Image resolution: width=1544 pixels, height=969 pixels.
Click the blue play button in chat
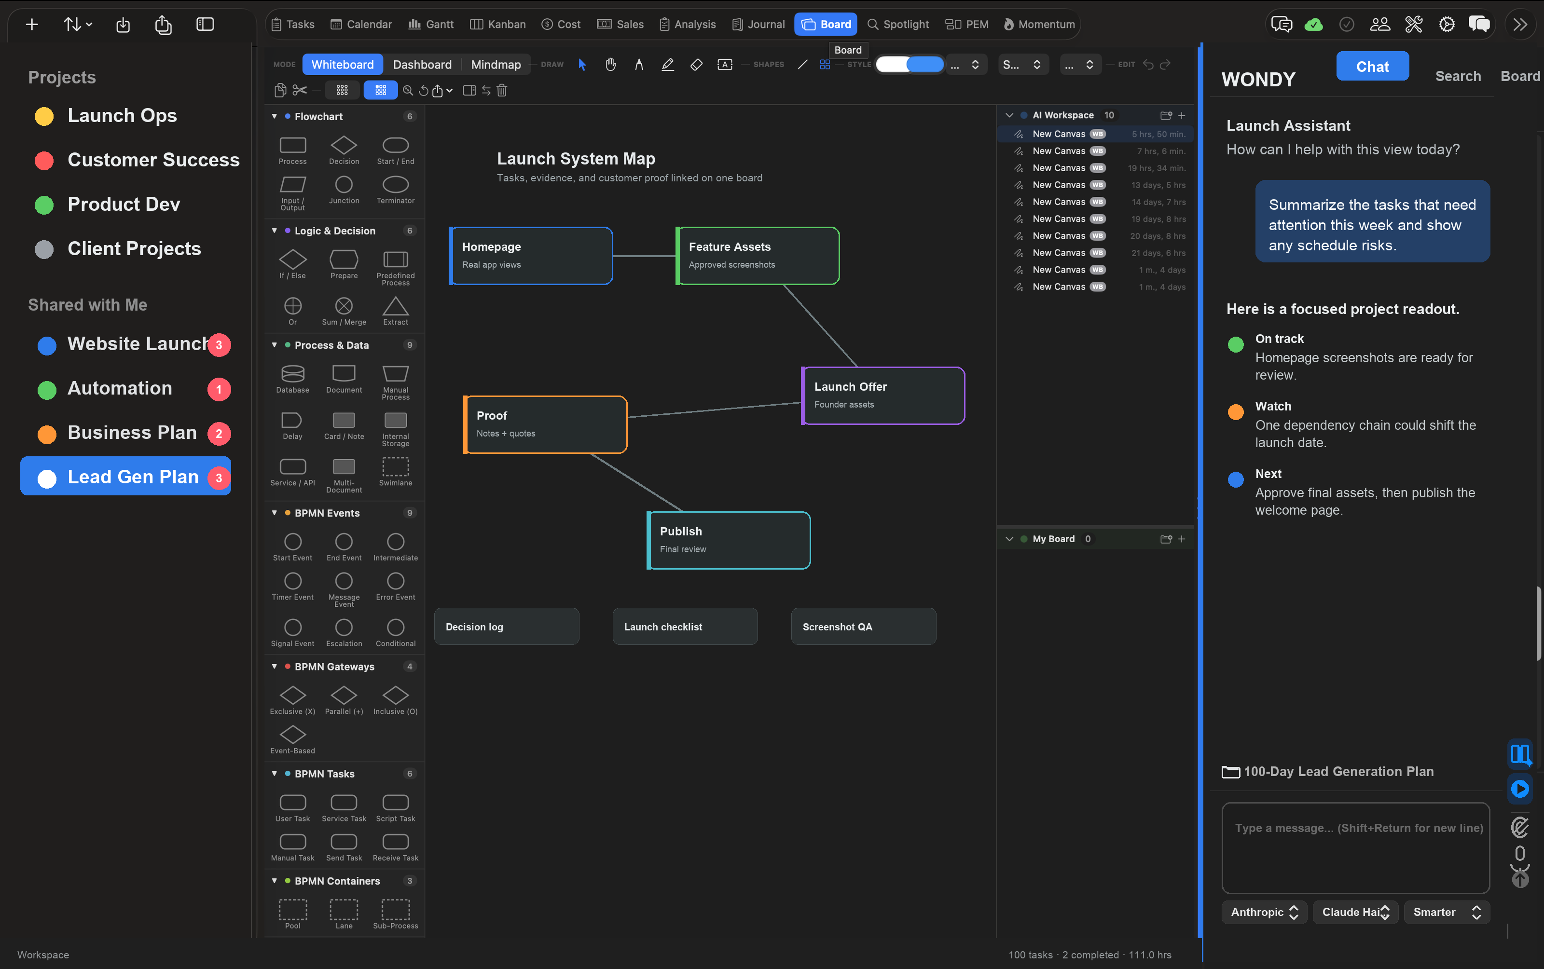coord(1520,788)
